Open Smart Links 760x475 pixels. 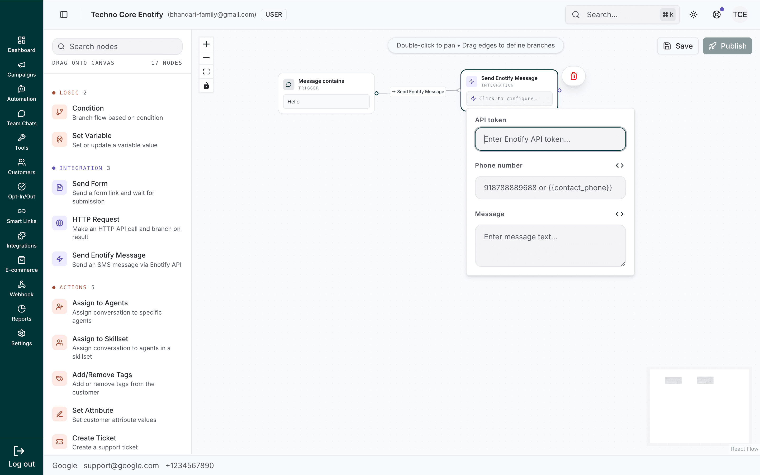tap(21, 216)
